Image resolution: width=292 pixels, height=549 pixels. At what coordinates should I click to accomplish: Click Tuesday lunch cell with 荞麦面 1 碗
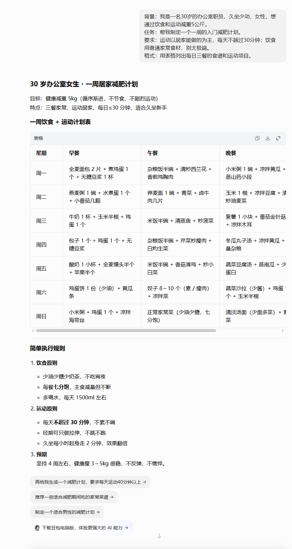(180, 197)
